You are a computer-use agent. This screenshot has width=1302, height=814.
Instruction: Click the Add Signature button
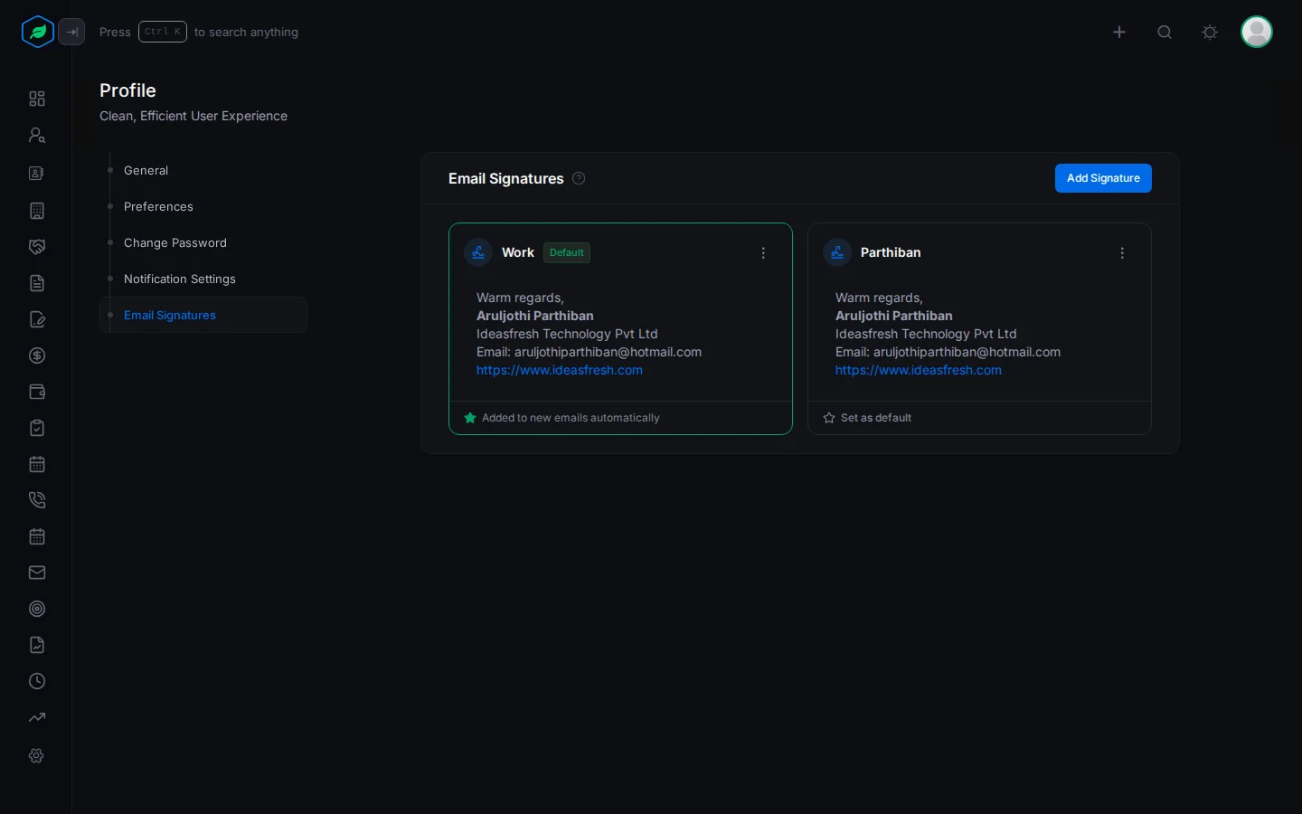pyautogui.click(x=1103, y=178)
